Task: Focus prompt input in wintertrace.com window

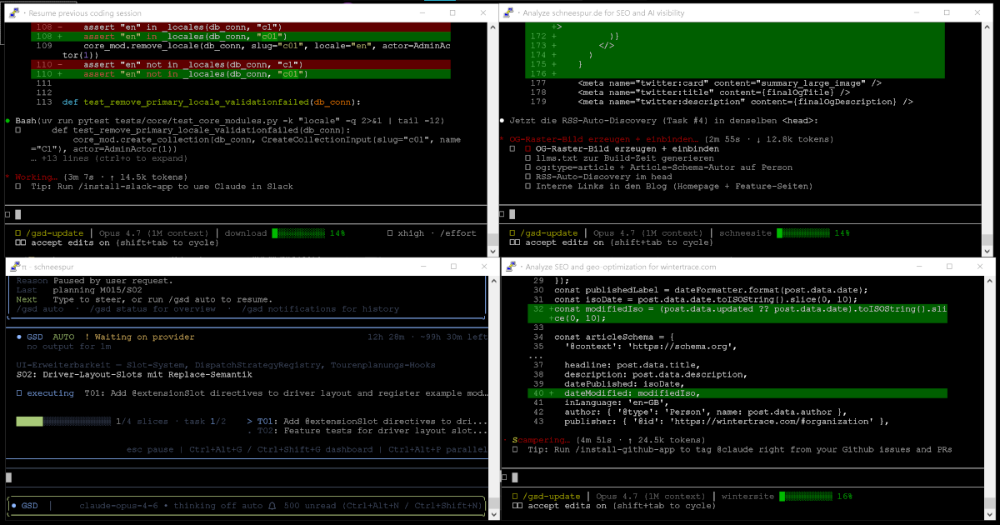Action: tap(742, 477)
